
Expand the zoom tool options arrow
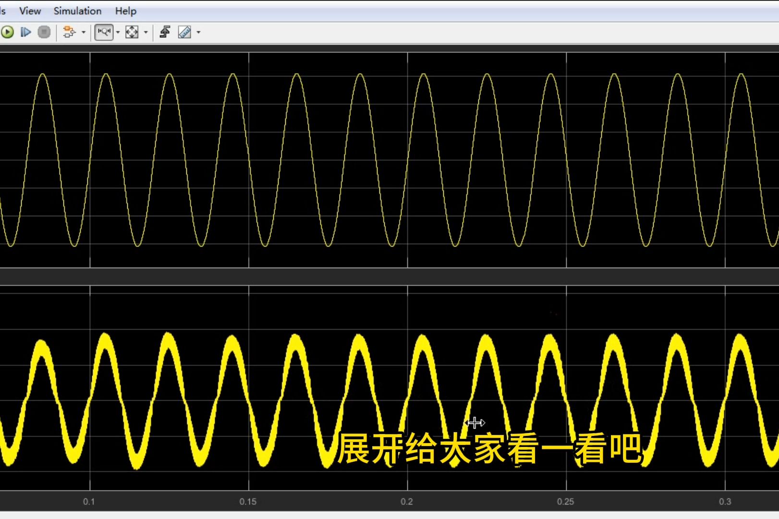coord(118,33)
